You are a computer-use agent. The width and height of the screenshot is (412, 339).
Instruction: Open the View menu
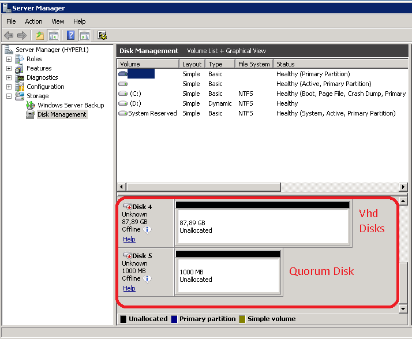point(58,21)
